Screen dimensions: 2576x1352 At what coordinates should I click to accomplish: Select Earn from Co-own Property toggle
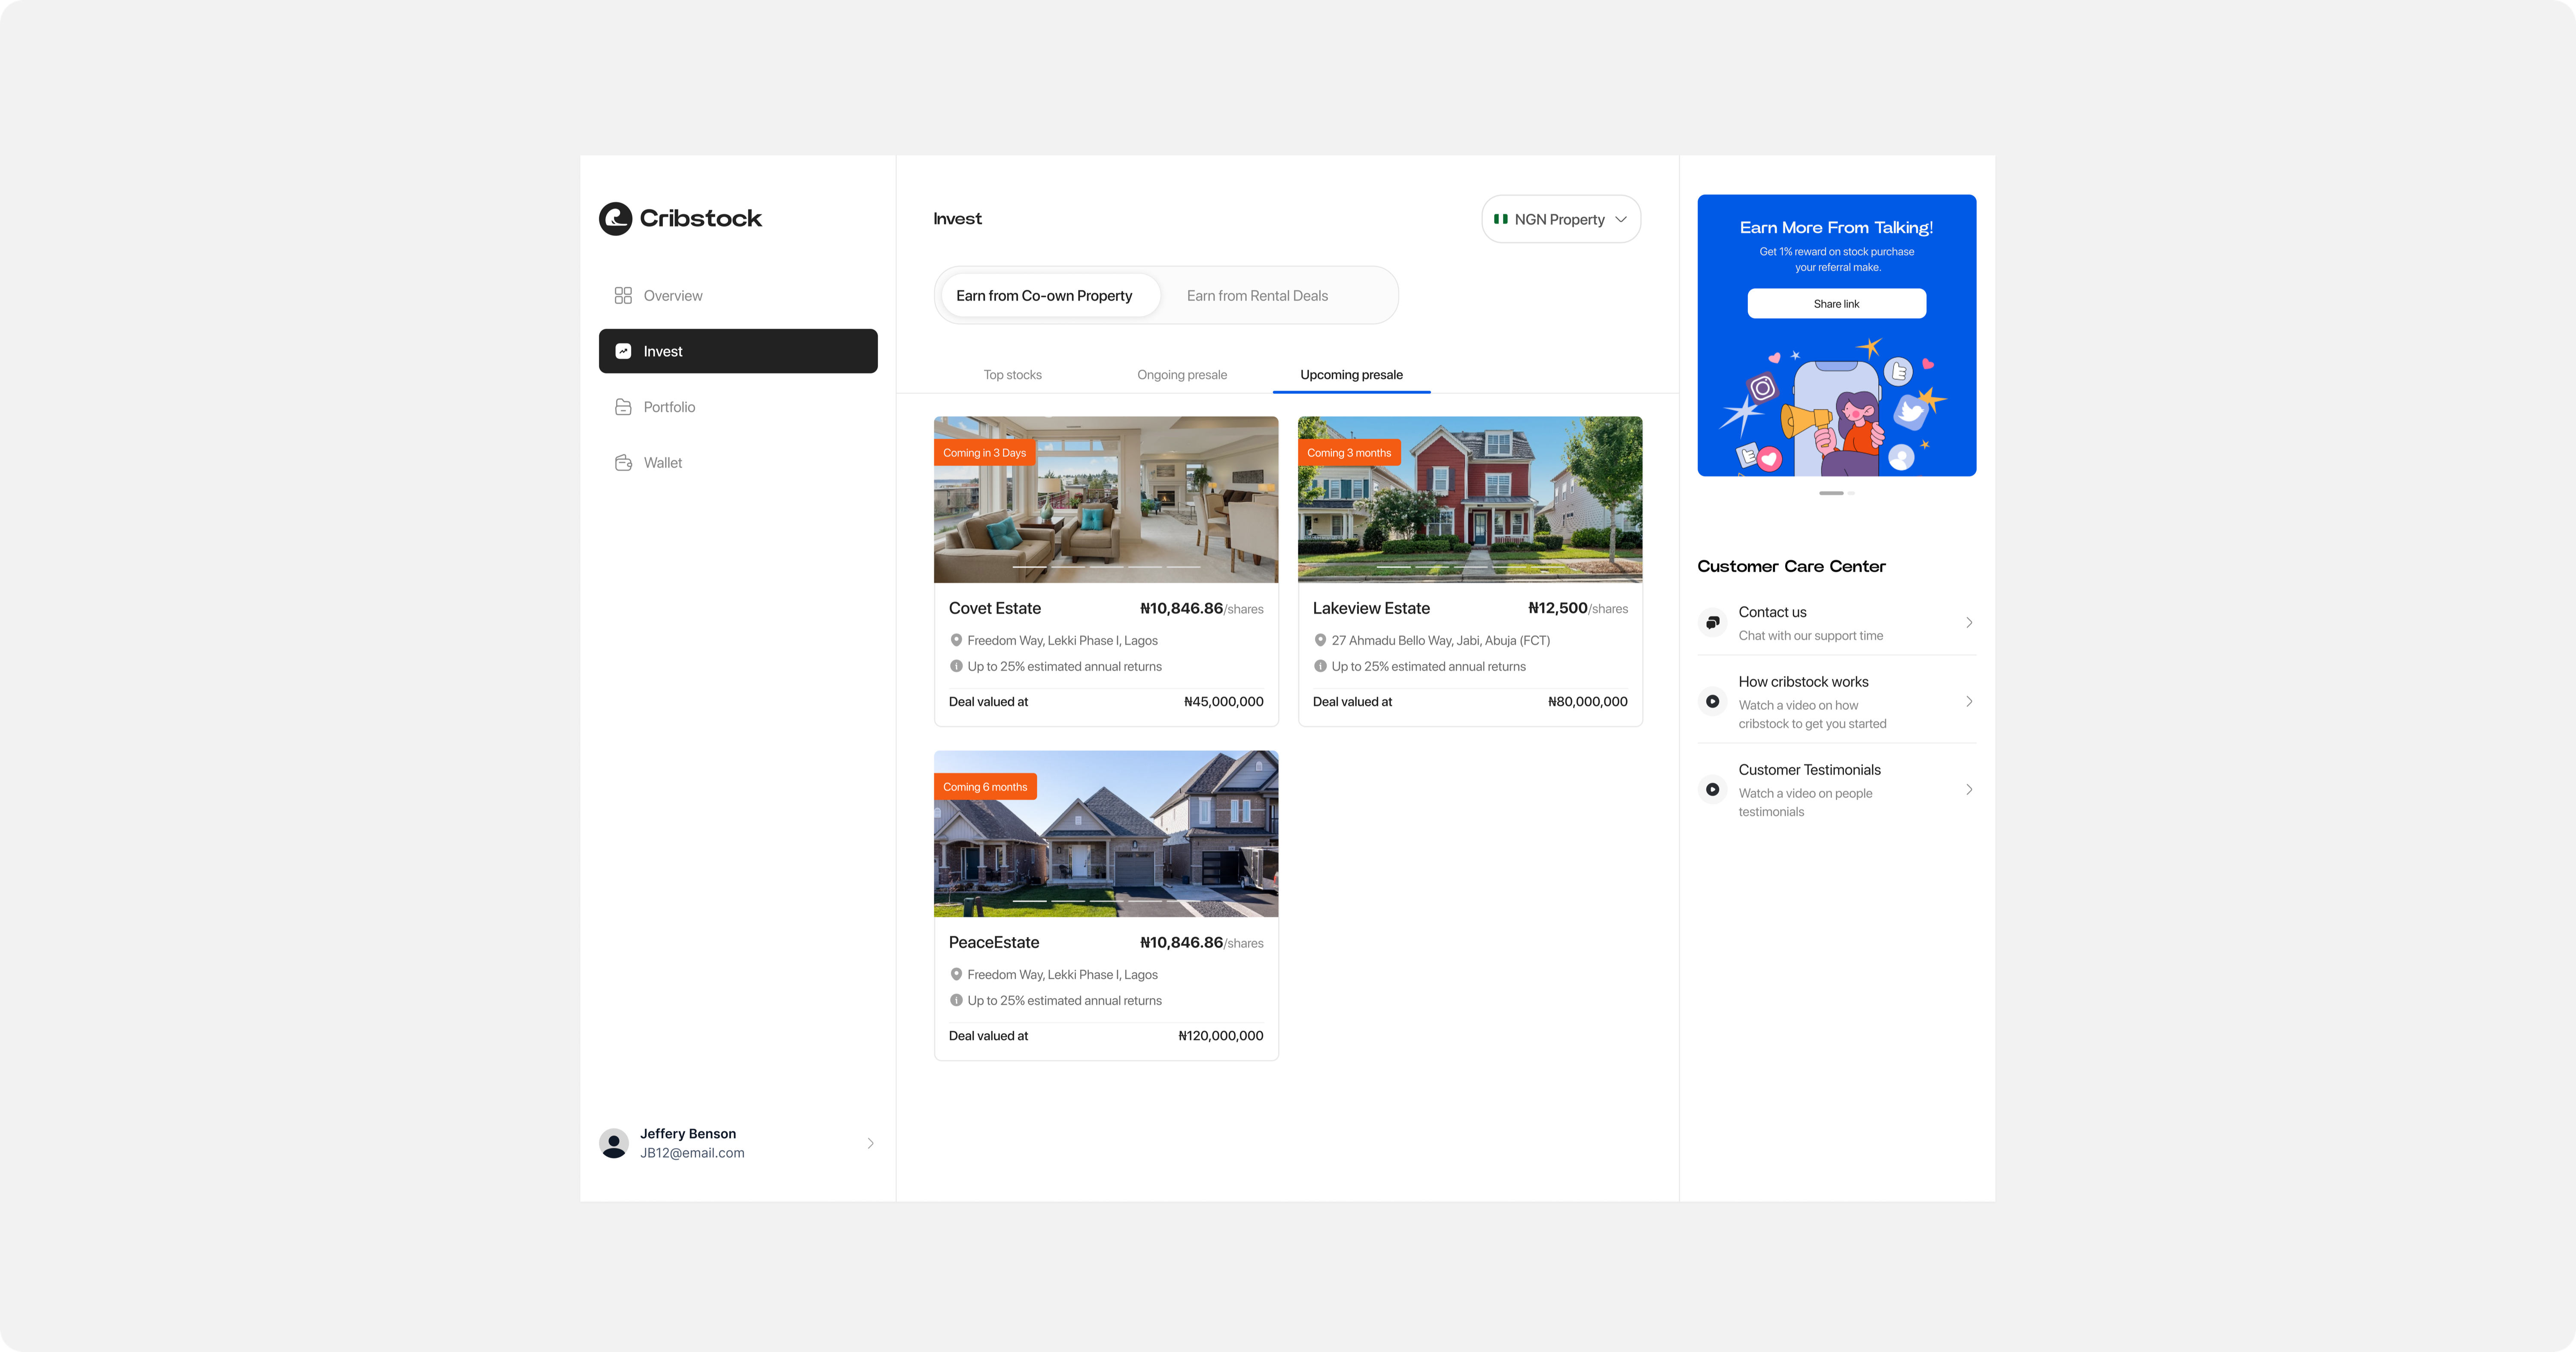pos(1050,295)
